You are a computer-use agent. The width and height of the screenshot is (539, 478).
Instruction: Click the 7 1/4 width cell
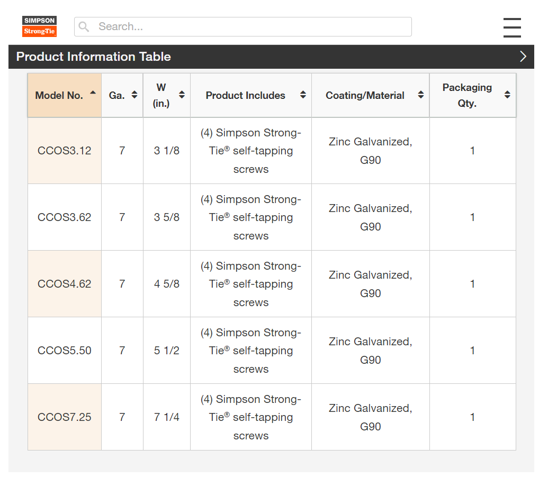click(167, 417)
